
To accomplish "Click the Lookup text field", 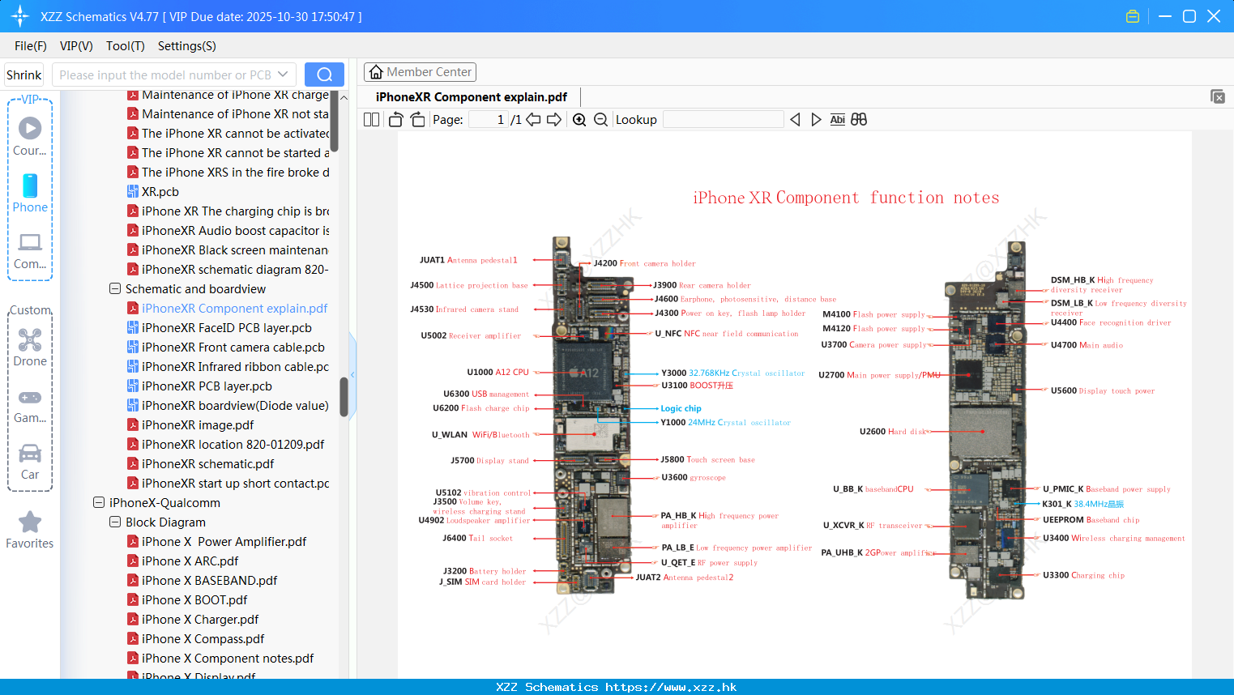I will point(723,120).
